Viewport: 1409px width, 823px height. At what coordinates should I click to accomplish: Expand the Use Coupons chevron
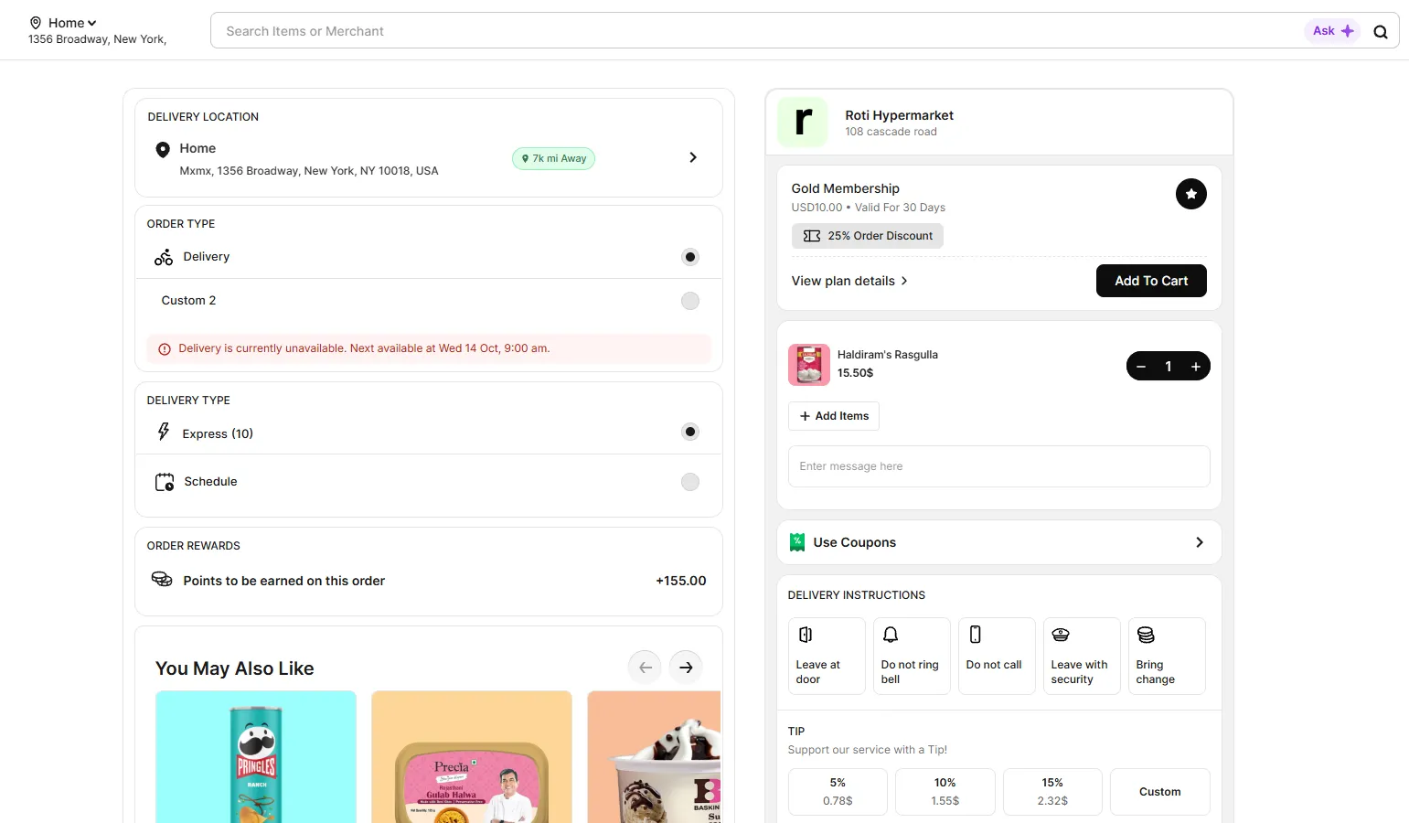[x=1200, y=542]
